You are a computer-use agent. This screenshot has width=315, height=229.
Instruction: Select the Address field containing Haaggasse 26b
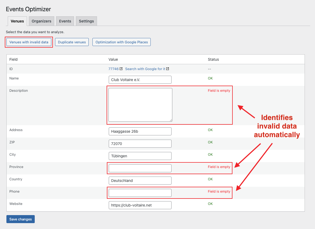click(x=140, y=131)
